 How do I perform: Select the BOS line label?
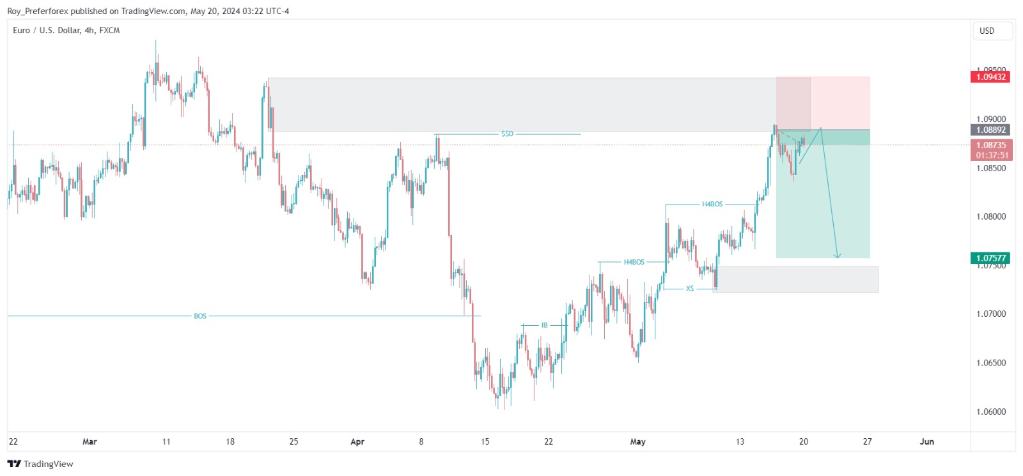pos(200,316)
